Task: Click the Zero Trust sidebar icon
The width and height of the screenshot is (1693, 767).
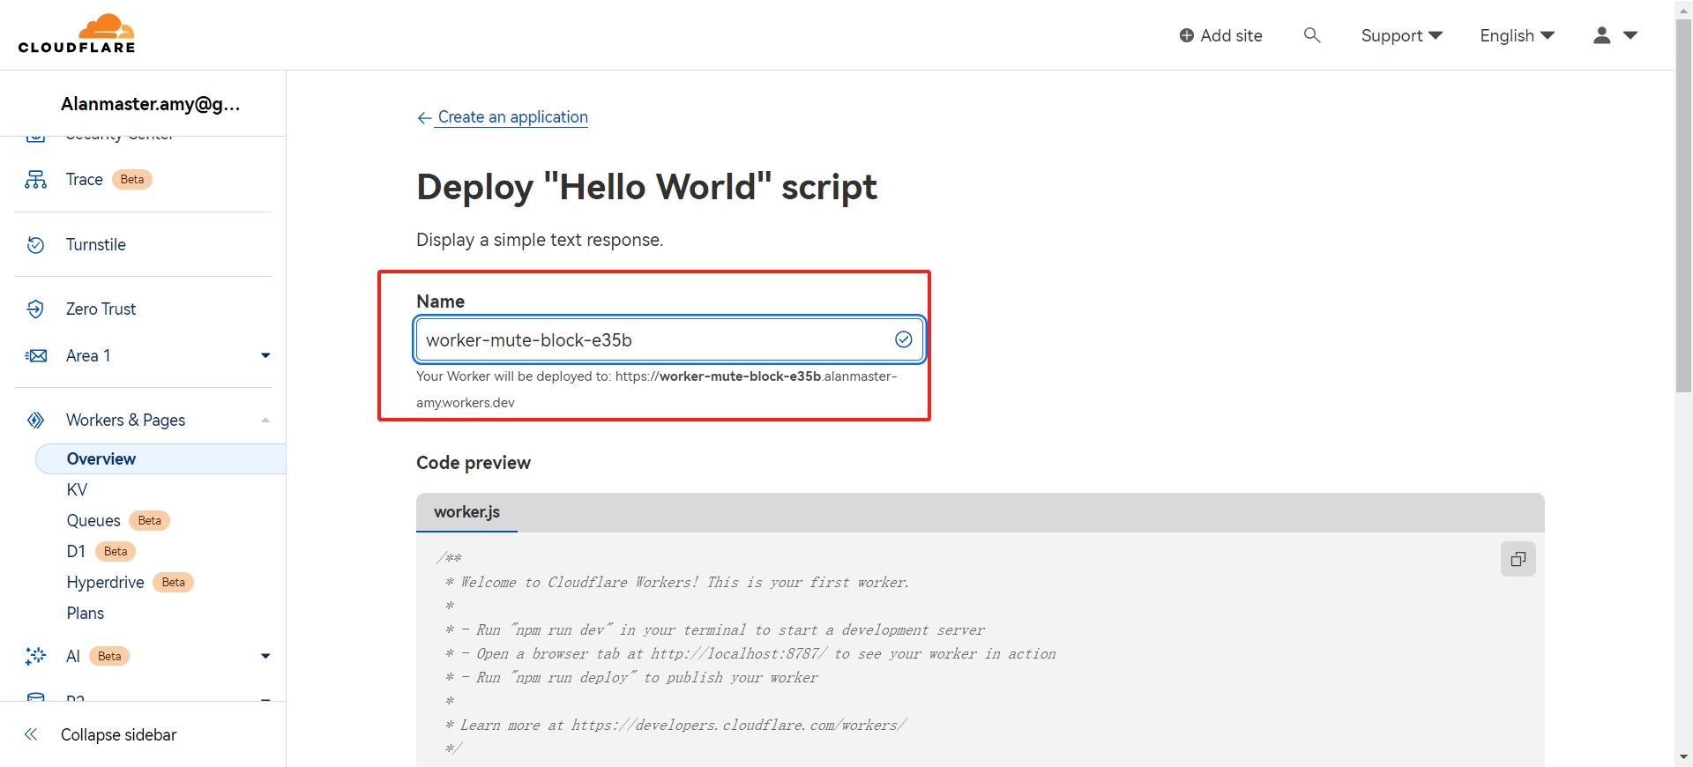Action: click(x=35, y=309)
